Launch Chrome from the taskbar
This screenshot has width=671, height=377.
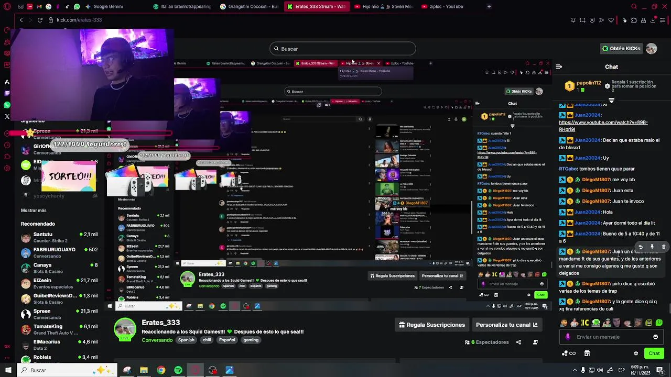[x=161, y=370]
